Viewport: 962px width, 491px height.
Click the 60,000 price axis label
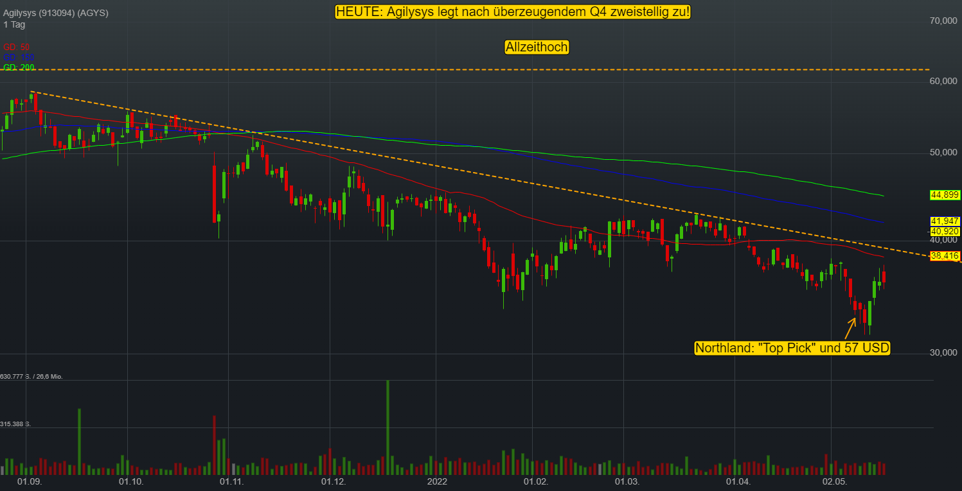943,81
